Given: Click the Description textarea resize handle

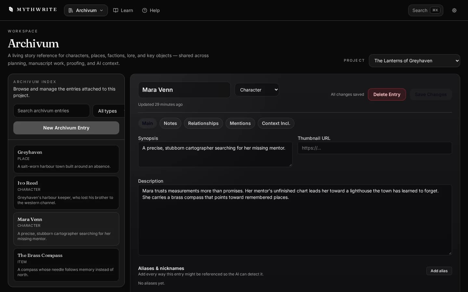Looking at the screenshot, I should pos(450,253).
